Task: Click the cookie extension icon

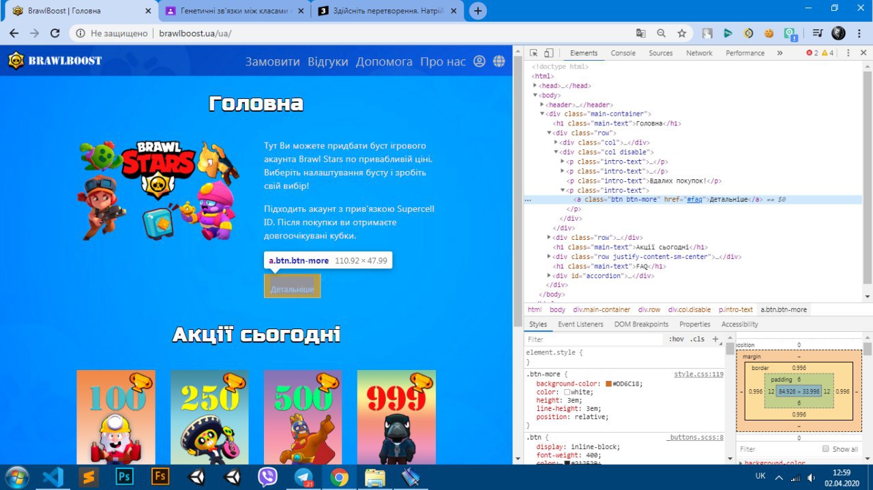Action: pyautogui.click(x=769, y=33)
